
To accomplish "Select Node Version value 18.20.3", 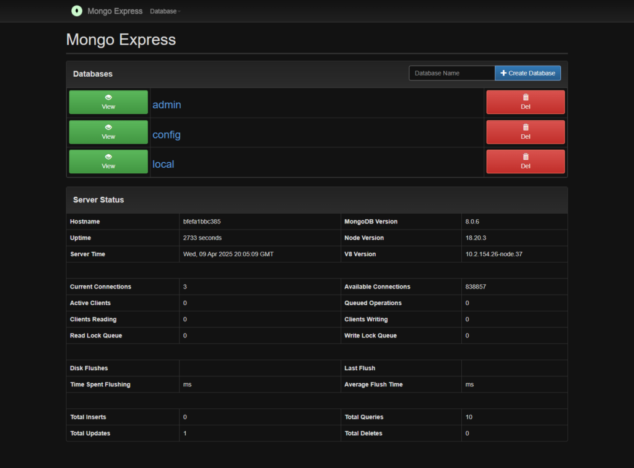I will click(x=475, y=238).
